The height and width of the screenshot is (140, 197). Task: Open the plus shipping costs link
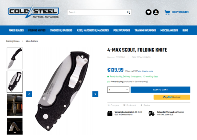145,71
